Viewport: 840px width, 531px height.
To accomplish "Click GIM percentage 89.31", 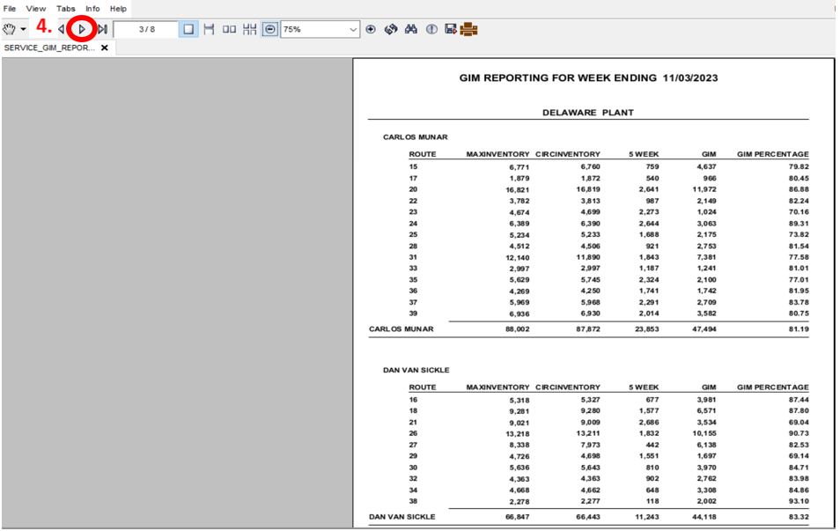I will (x=799, y=224).
